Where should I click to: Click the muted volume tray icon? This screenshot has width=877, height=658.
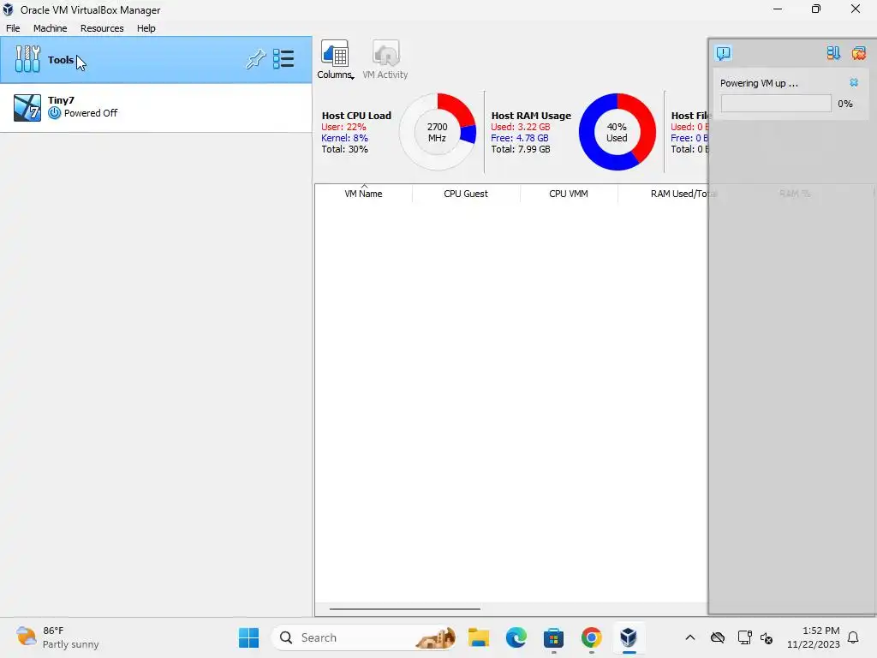(x=767, y=637)
